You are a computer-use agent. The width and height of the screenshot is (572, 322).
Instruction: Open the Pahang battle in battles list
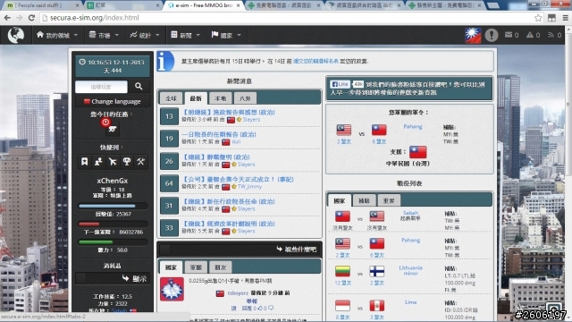coord(411,241)
